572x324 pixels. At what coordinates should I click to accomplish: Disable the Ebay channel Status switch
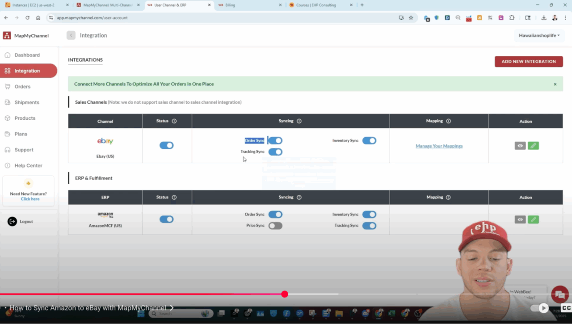tap(166, 145)
